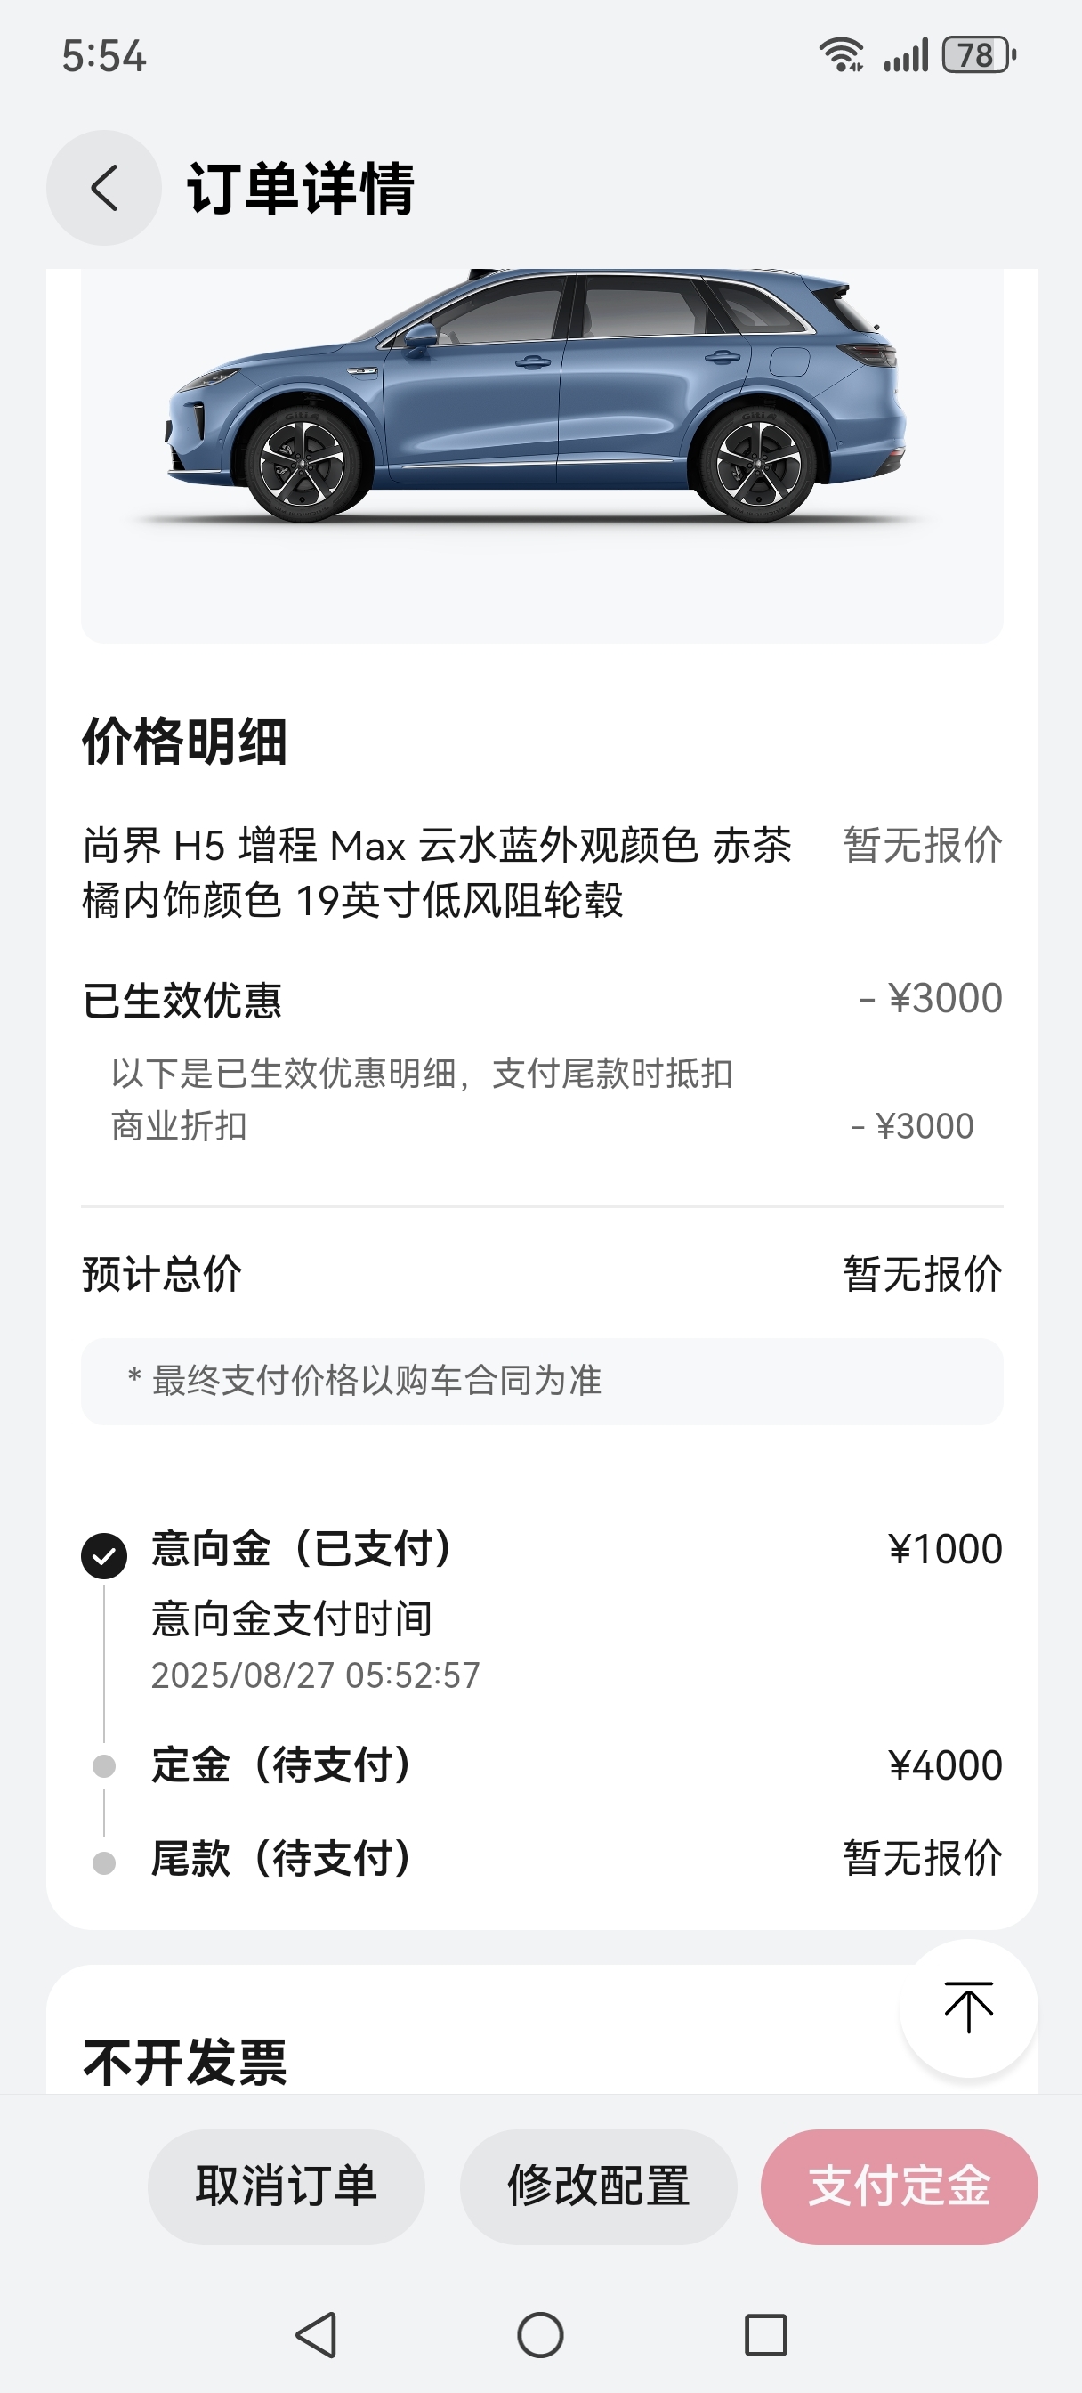Tap the Android home circle
Screen dimensions: 1082x2393
[x=540, y=2334]
